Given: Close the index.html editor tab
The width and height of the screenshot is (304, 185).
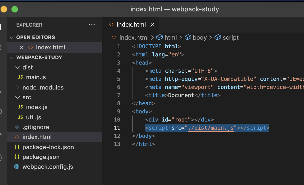Looking at the screenshot, I should click(x=152, y=25).
